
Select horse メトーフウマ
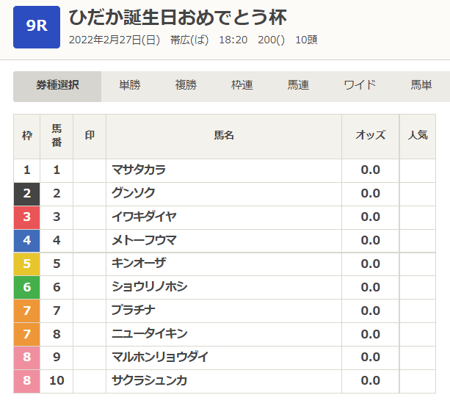coord(144,241)
